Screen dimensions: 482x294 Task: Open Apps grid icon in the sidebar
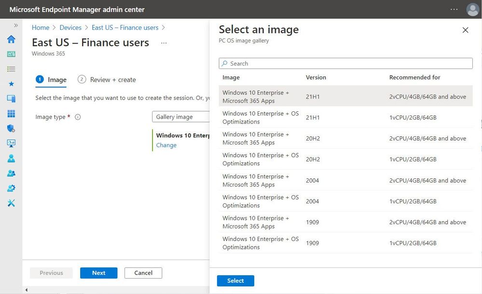coord(11,114)
